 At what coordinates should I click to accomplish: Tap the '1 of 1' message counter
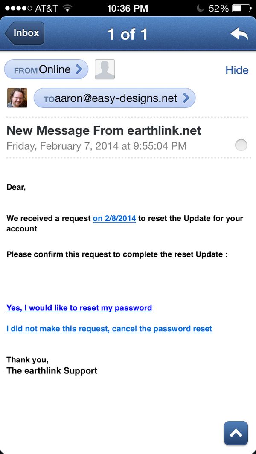[127, 34]
